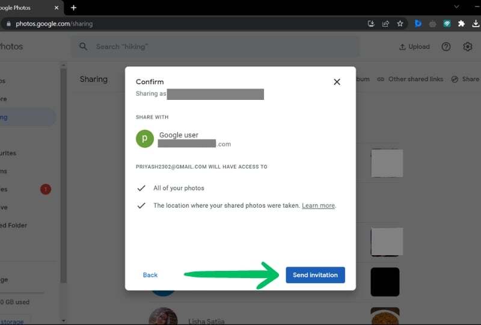Screen dimensions: 481x325
Task: Click the install app icon in address bar
Action: click(371, 23)
